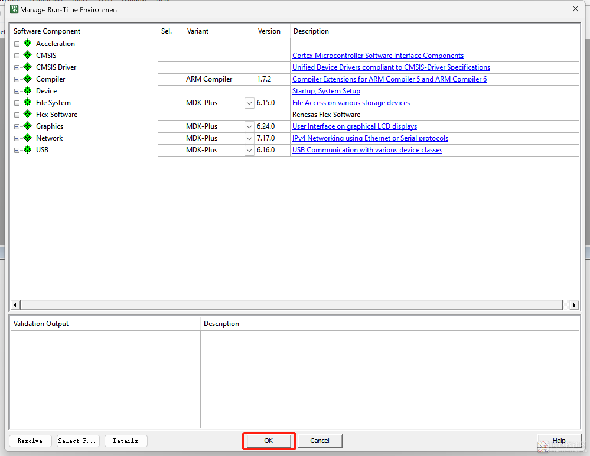
Task: Click the Flex Software diamond icon
Action: 27,114
